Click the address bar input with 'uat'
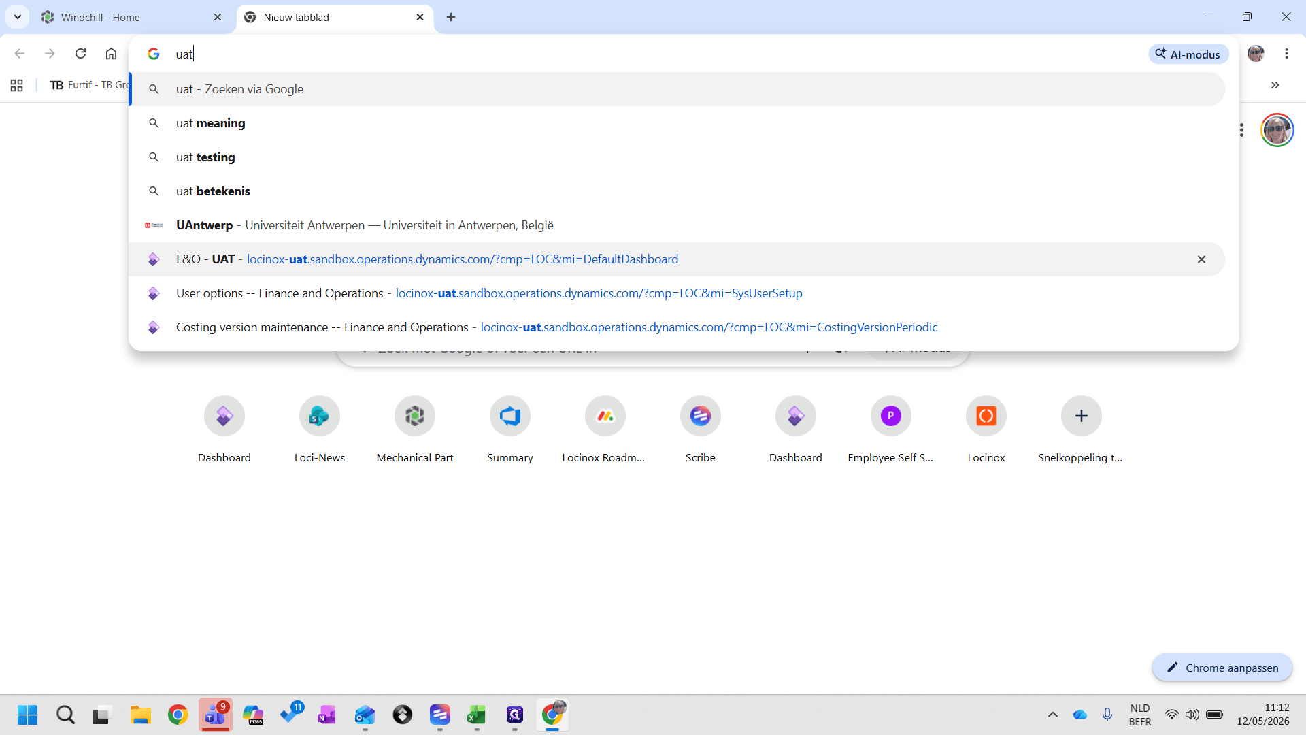 click(653, 54)
